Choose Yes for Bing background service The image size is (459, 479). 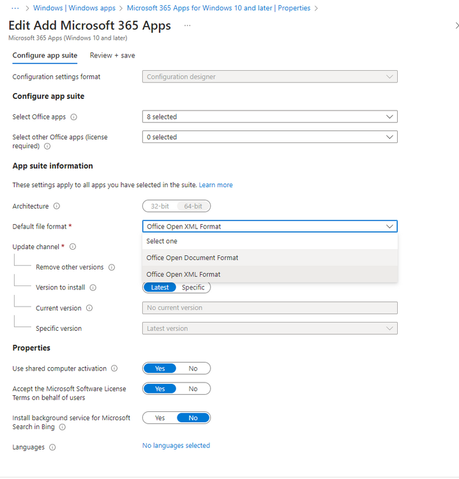click(x=160, y=418)
